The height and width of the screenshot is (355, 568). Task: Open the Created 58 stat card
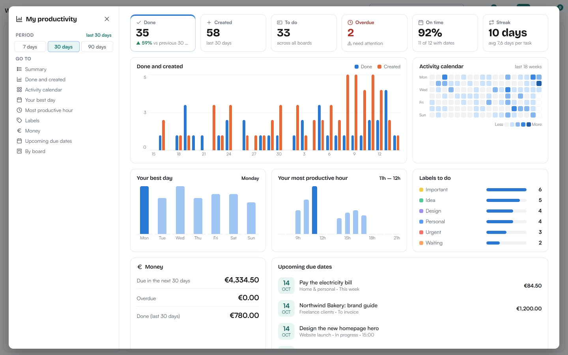(x=233, y=33)
